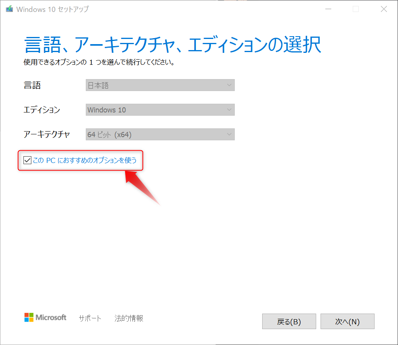The height and width of the screenshot is (345, 398).
Task: Click the 戻る(B) button
Action: [289, 322]
